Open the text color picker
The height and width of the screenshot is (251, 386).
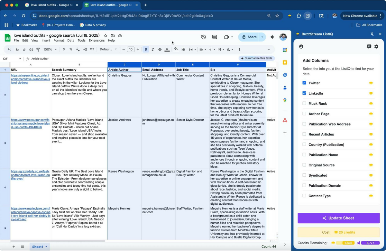tap(167, 49)
